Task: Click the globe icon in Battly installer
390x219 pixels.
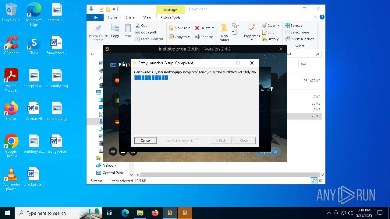Action: tap(113, 151)
